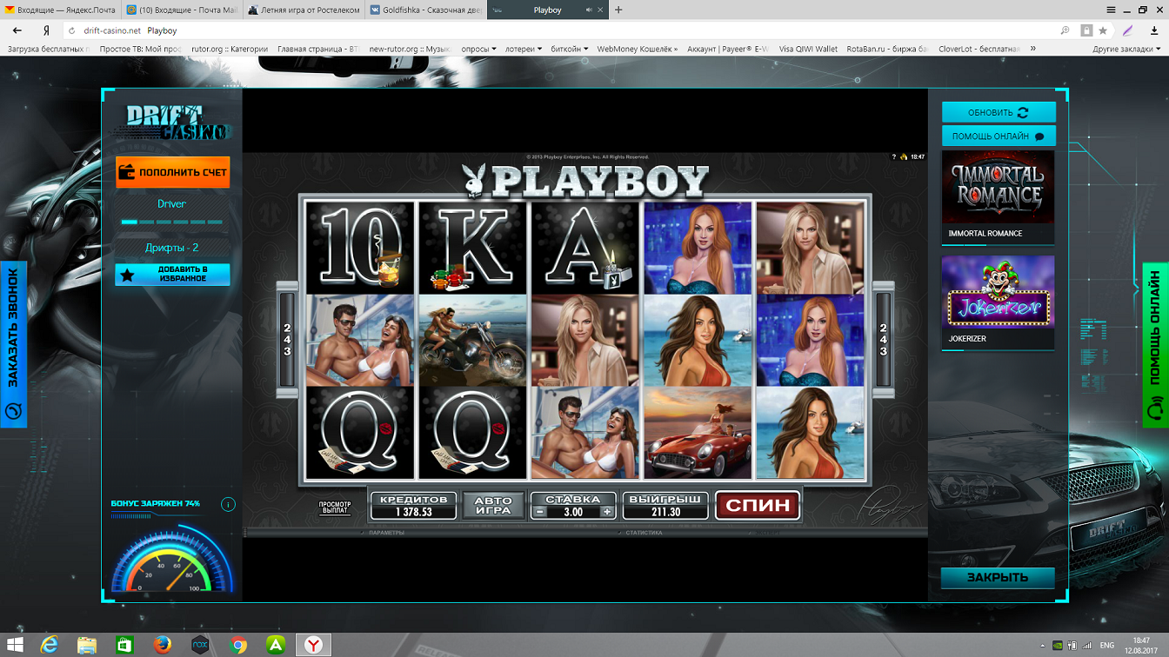The image size is (1169, 657).
Task: Click the Drift Casino logo
Action: tap(177, 123)
